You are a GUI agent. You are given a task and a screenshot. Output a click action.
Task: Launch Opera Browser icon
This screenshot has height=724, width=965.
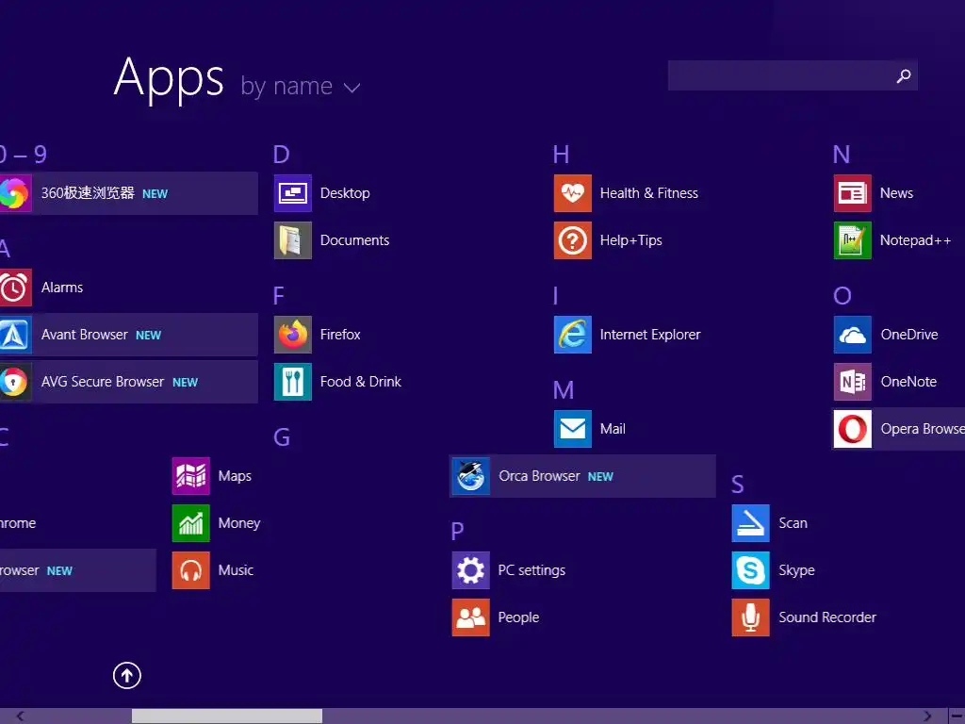[x=853, y=429]
